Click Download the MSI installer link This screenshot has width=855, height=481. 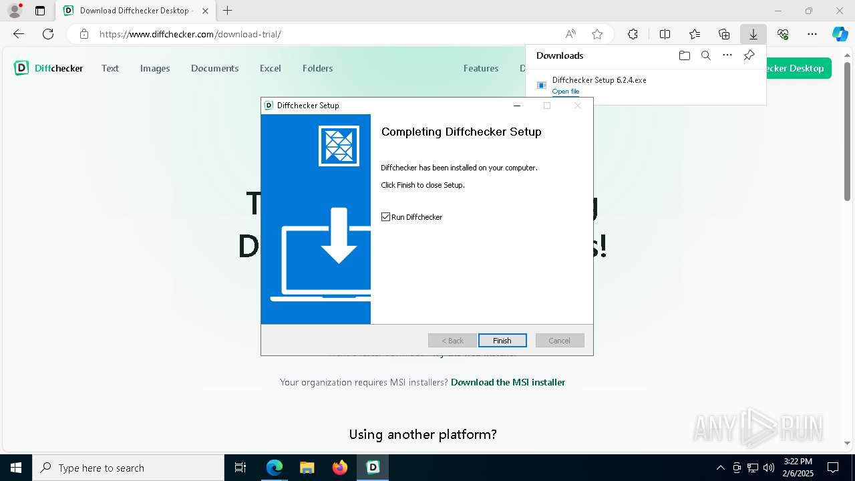coord(508,382)
